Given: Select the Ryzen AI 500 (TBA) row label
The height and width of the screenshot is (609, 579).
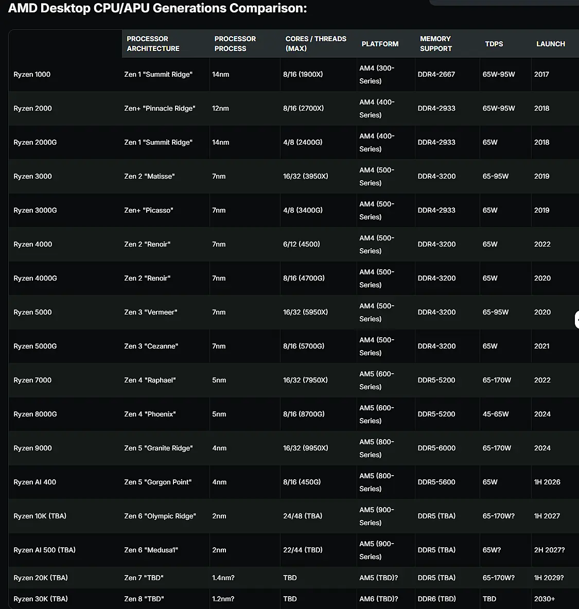Looking at the screenshot, I should pyautogui.click(x=44, y=550).
